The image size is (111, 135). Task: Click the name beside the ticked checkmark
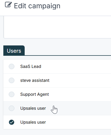(33, 122)
